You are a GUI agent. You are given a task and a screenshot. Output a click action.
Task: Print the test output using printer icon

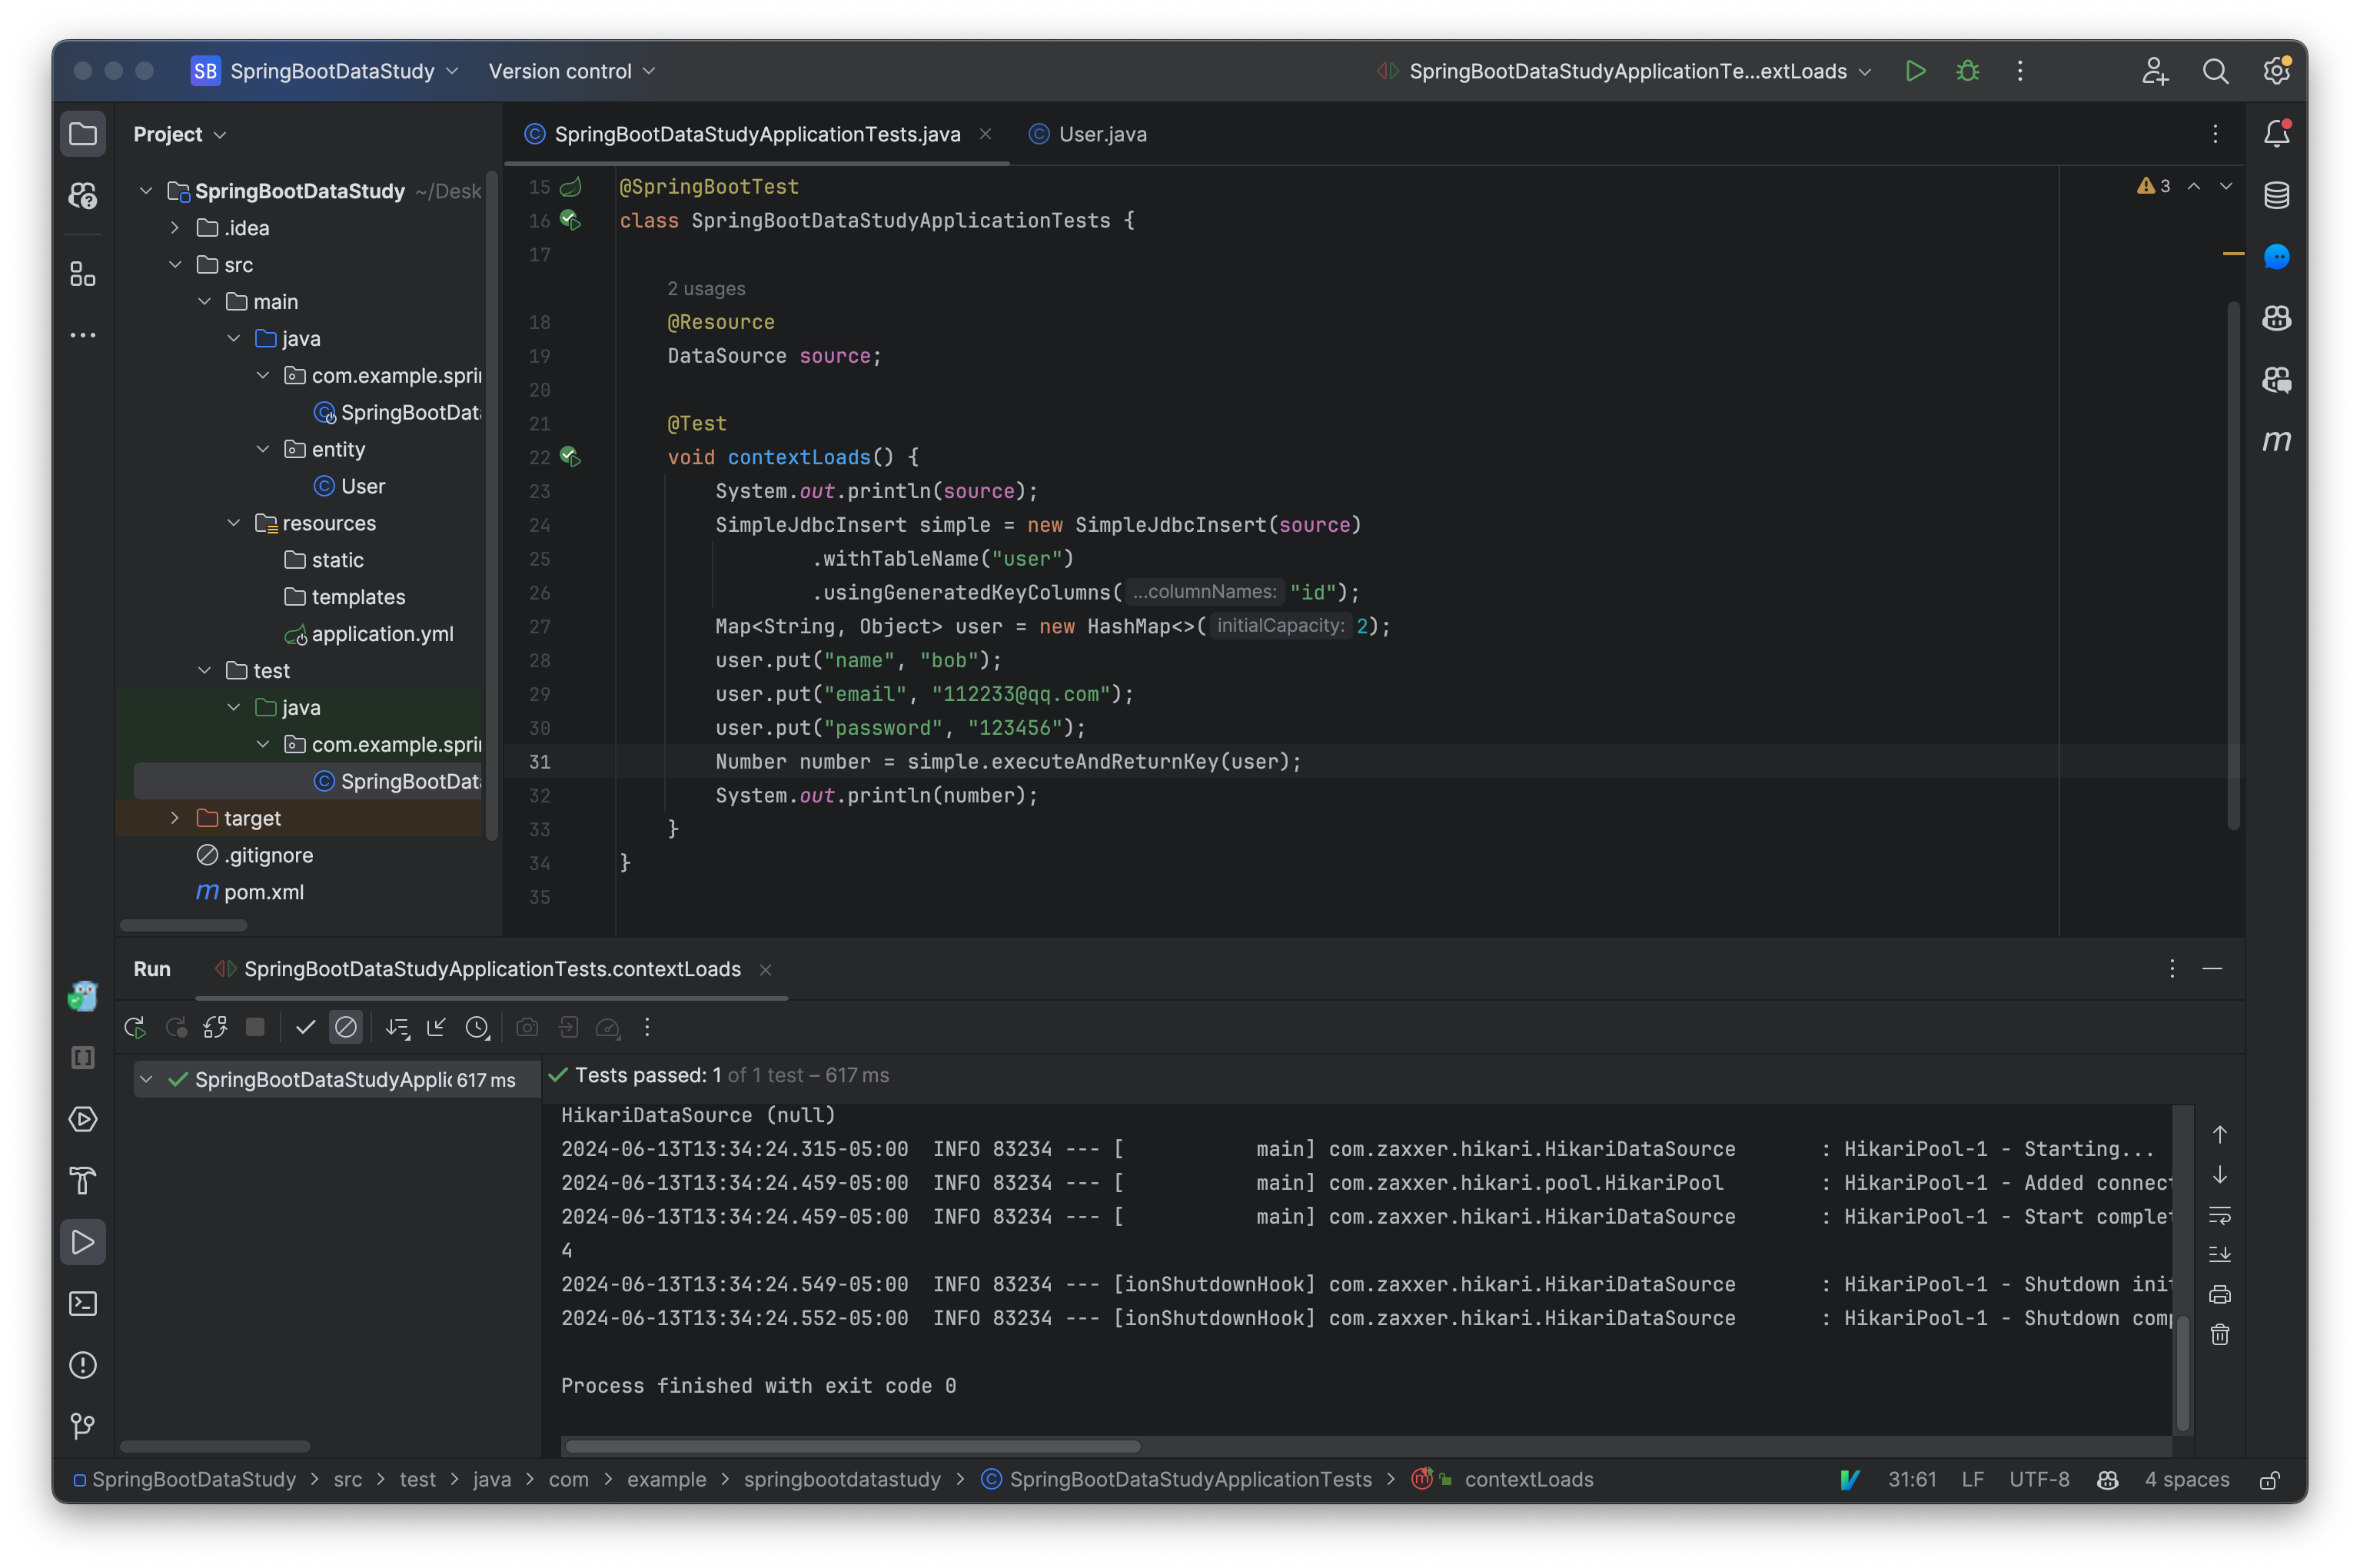coord(2219,1294)
